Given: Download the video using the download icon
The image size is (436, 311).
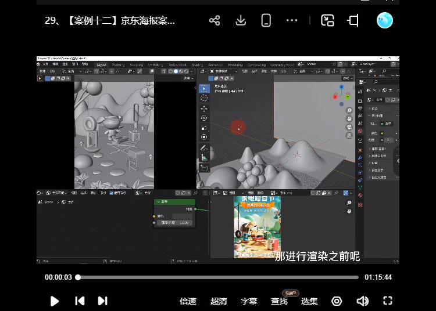Looking at the screenshot, I should pyautogui.click(x=241, y=21).
